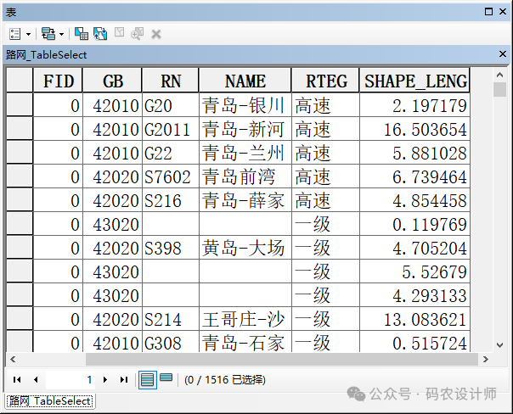This screenshot has height=414, width=513.
Task: Expand the Related Tables dropdown arrow
Action: [60, 34]
